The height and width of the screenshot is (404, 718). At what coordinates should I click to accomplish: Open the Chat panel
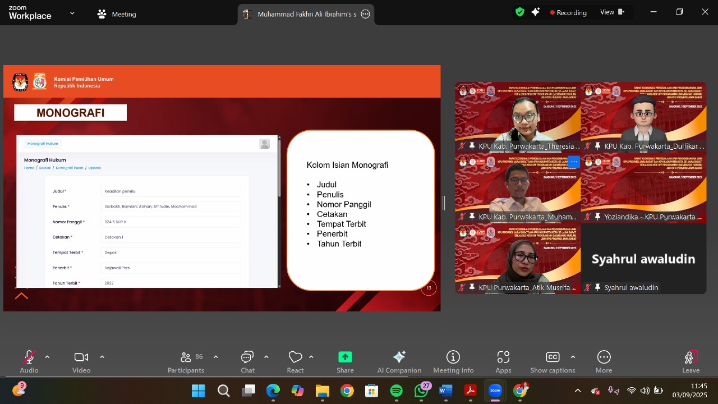point(247,361)
